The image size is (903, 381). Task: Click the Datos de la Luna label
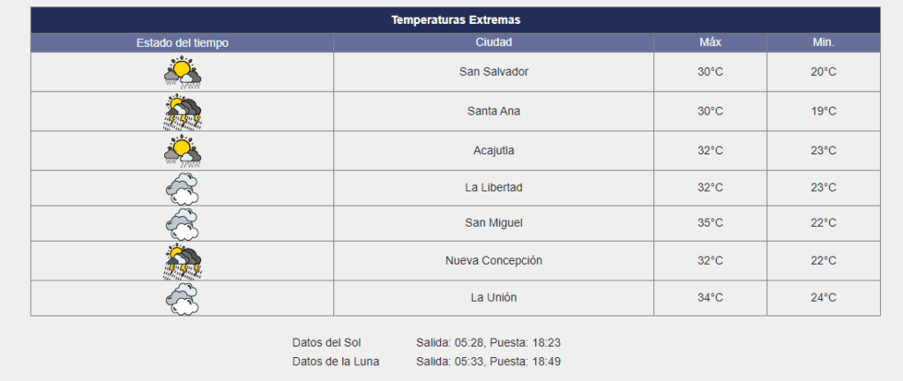(336, 362)
